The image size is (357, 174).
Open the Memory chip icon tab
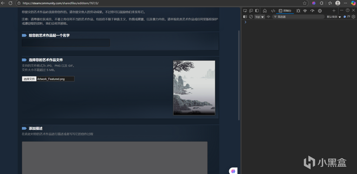point(320,11)
